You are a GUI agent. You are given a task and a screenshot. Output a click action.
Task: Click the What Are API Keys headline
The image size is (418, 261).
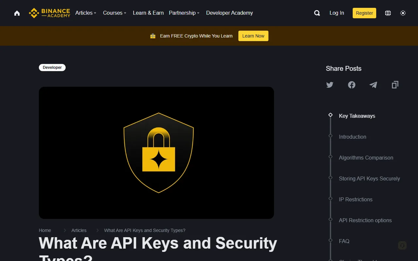[158, 248]
